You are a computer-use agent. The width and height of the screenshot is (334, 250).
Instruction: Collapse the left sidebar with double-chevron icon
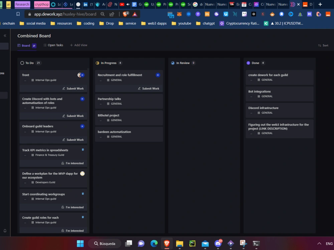[x=5, y=36]
